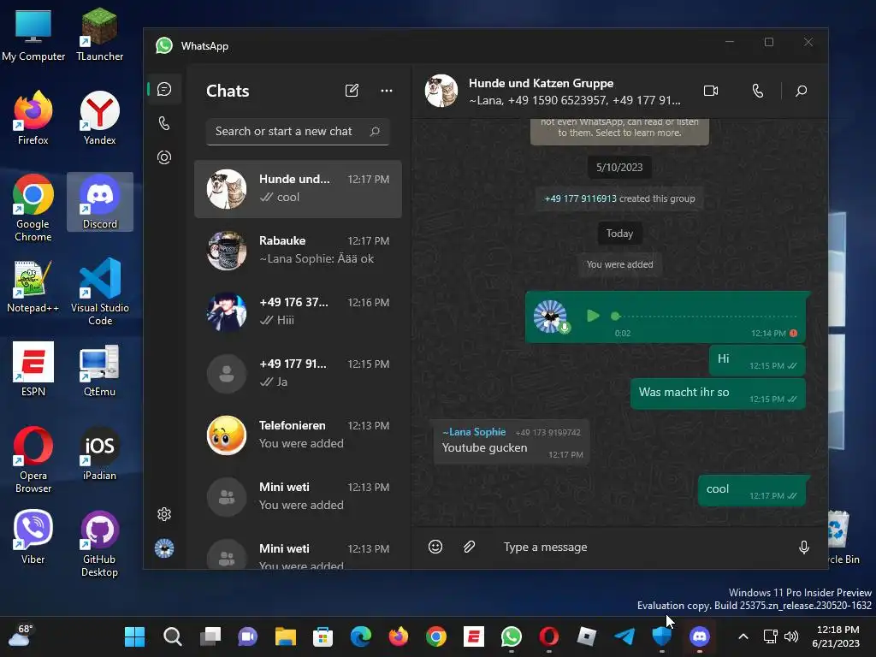Open the Calls tab in WhatsApp sidebar
The image size is (876, 657).
[x=164, y=123]
